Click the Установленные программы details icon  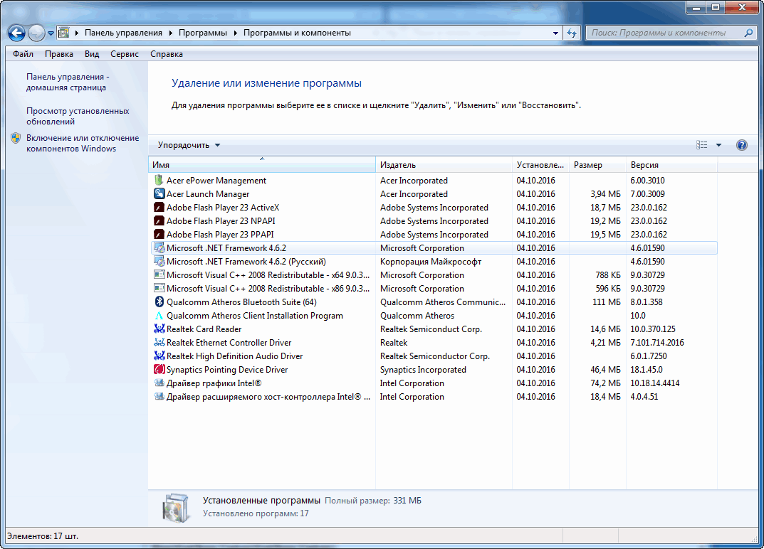175,507
